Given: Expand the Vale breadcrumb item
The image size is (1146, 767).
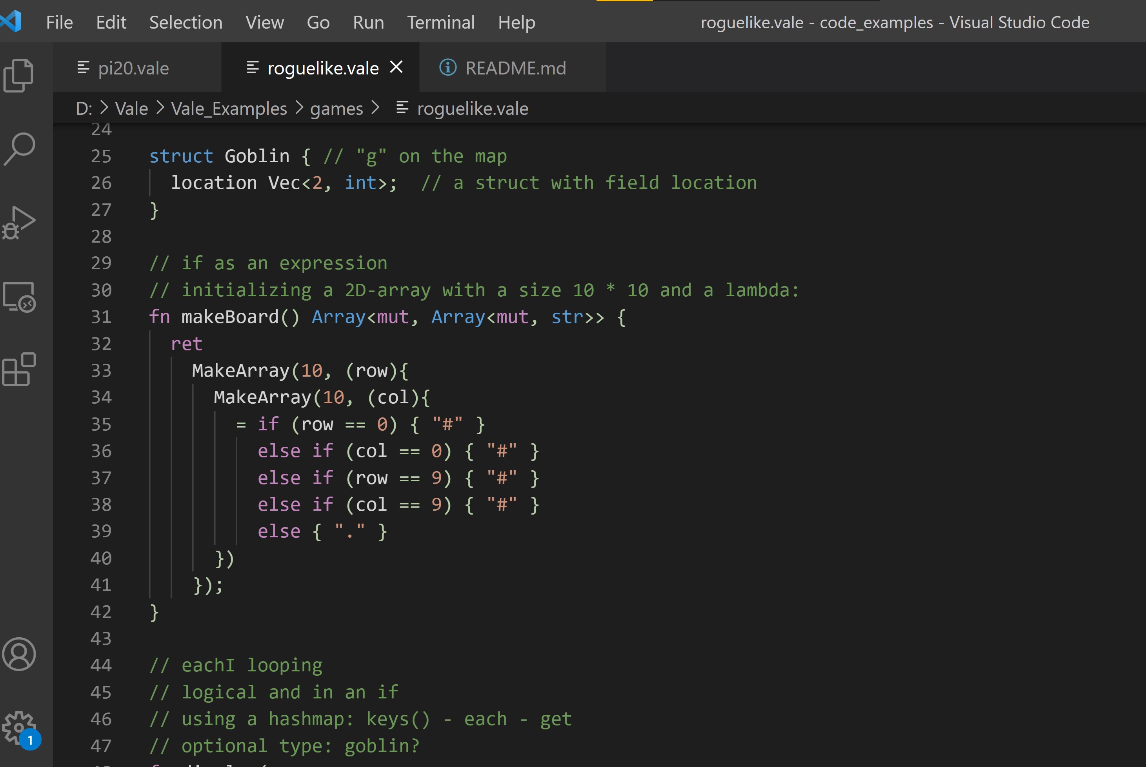Looking at the screenshot, I should [131, 109].
